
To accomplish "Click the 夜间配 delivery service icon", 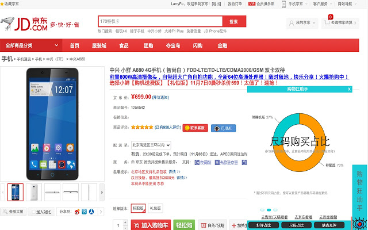I will [x=197, y=162].
